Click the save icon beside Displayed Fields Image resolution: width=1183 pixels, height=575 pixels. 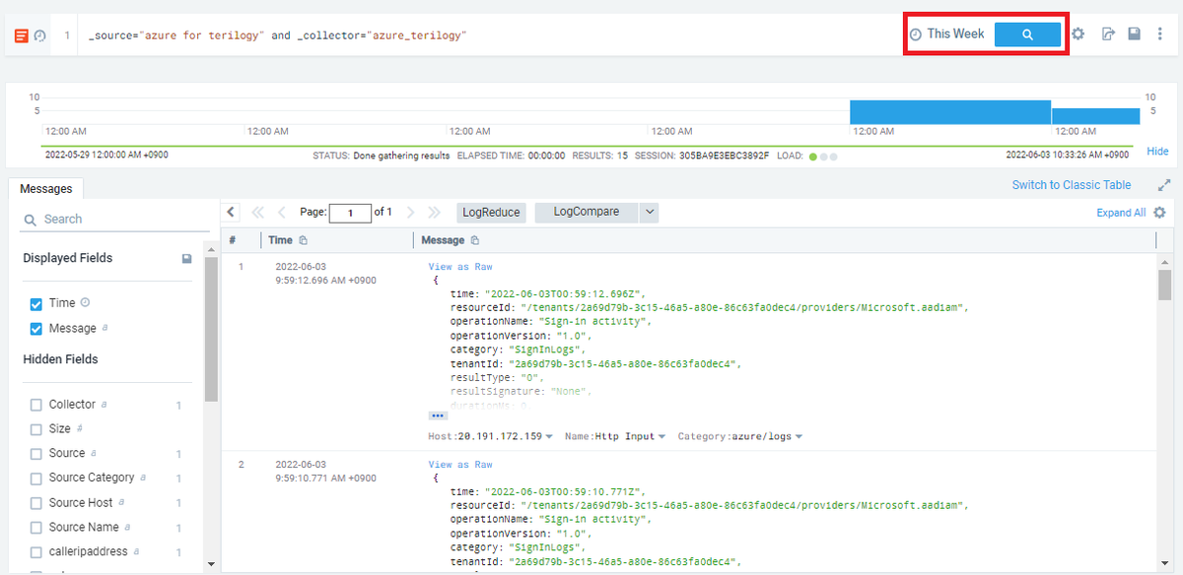[x=186, y=258]
